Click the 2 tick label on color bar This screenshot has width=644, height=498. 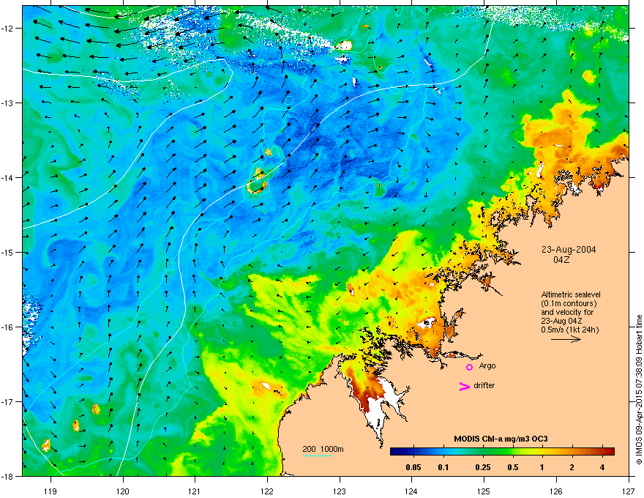572,467
